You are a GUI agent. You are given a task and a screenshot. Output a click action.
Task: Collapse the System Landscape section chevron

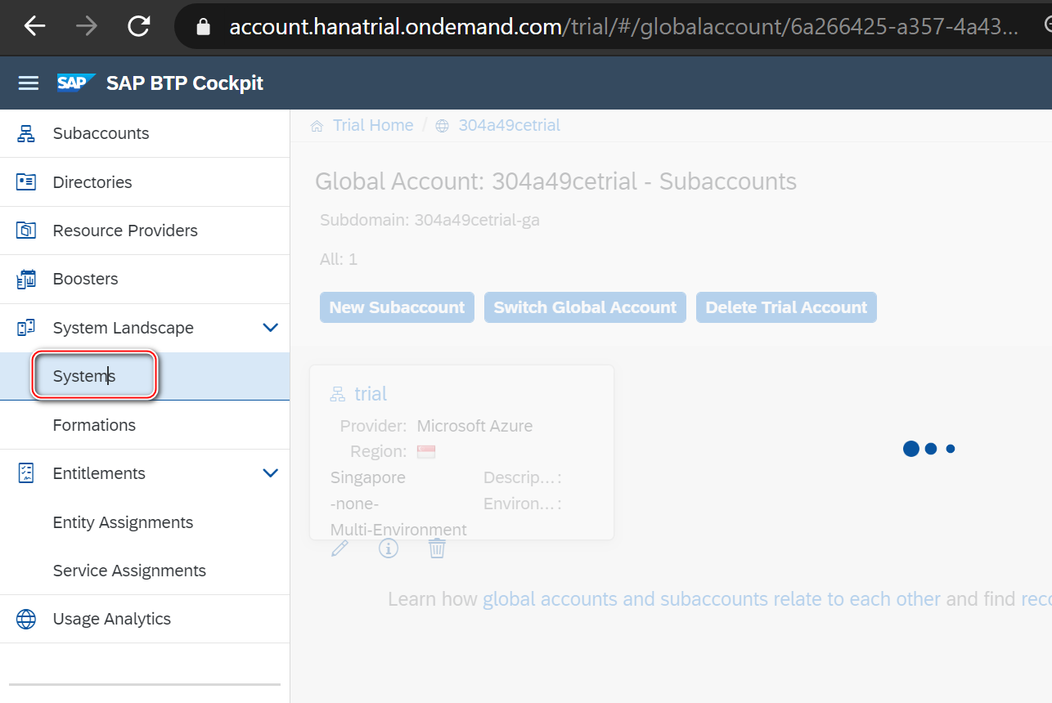[270, 328]
